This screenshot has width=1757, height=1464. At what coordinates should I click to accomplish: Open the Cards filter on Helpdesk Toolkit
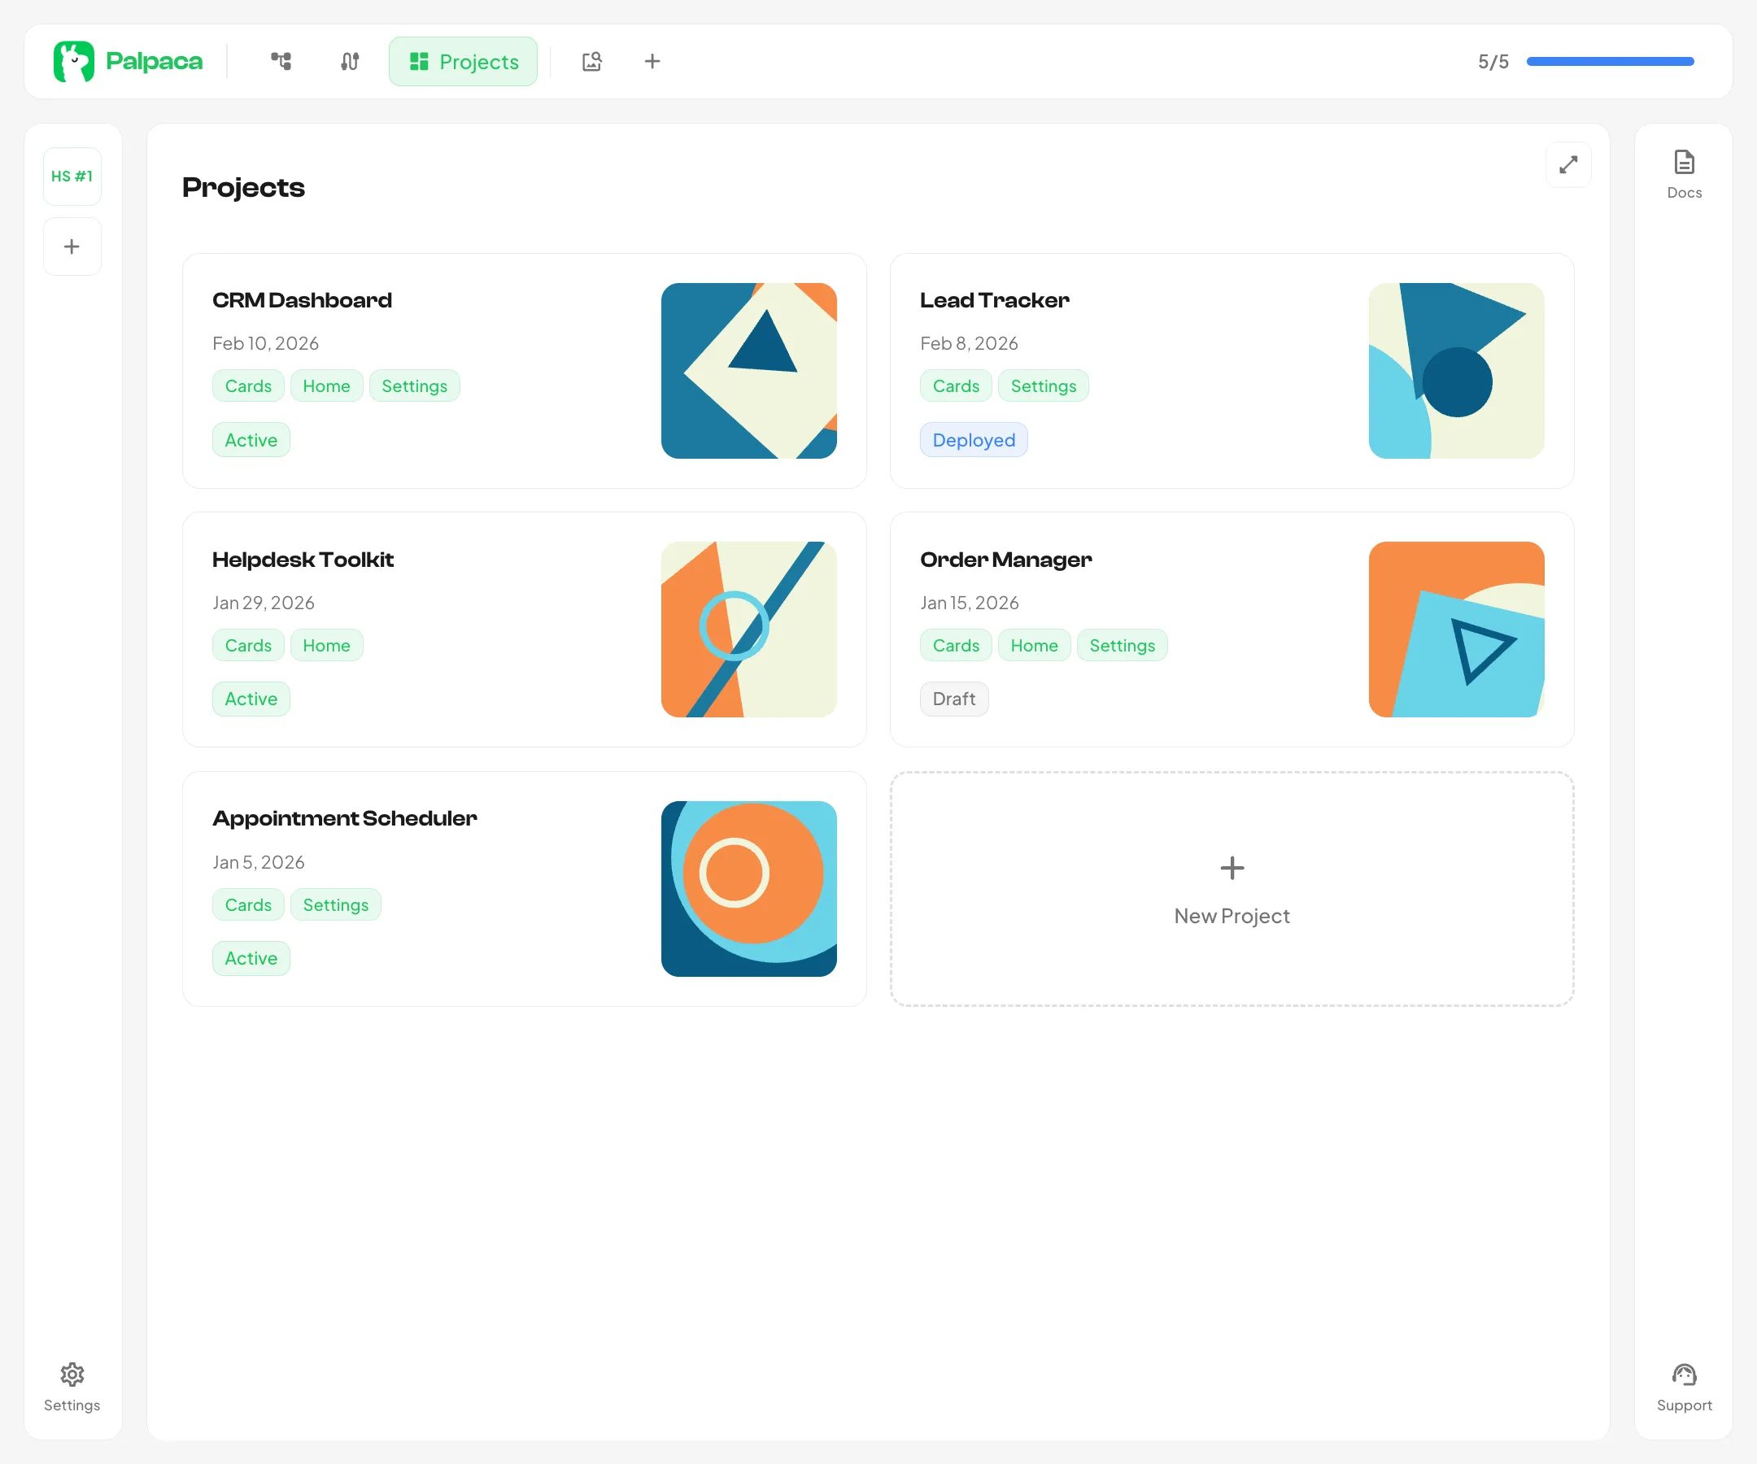(247, 645)
